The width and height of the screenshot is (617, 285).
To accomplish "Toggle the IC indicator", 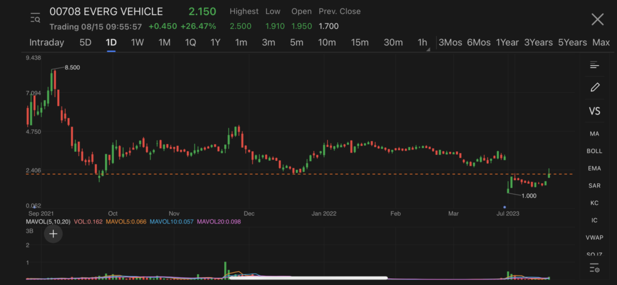I will click(x=594, y=221).
